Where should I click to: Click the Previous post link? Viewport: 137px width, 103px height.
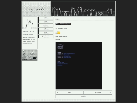98,92
